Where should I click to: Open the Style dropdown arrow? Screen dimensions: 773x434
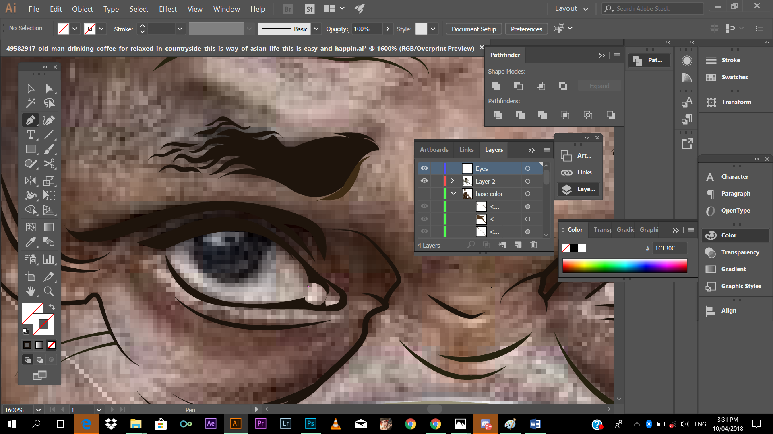(x=433, y=29)
